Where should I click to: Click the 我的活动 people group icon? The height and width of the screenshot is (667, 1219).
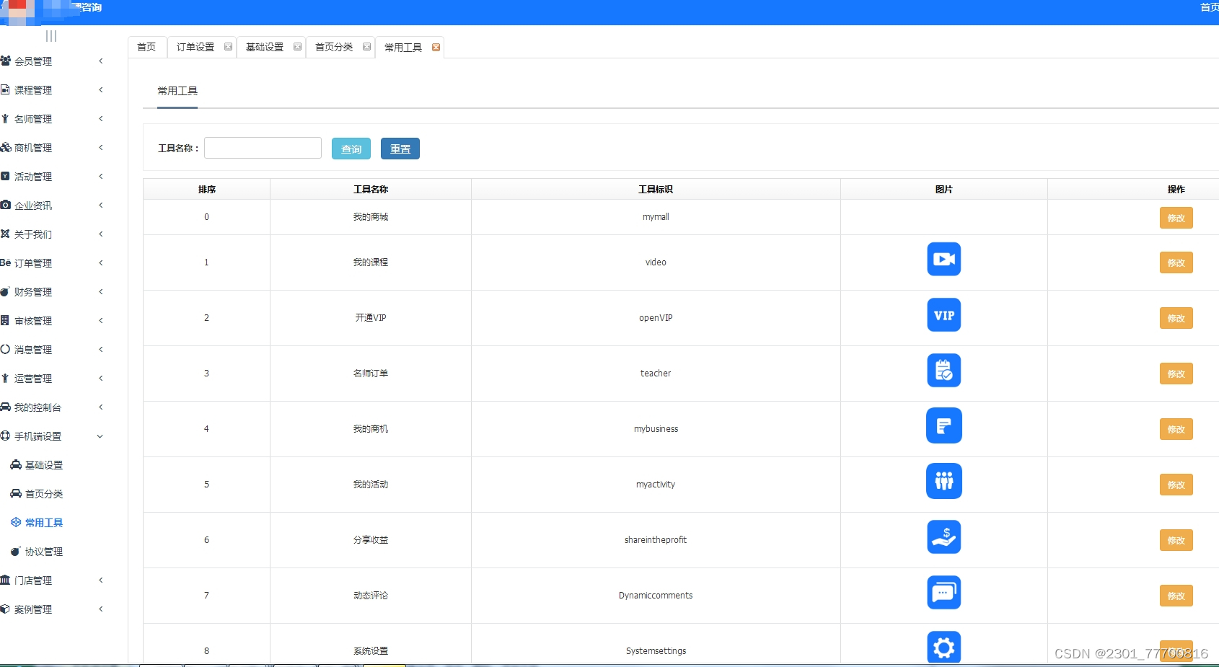(x=943, y=482)
